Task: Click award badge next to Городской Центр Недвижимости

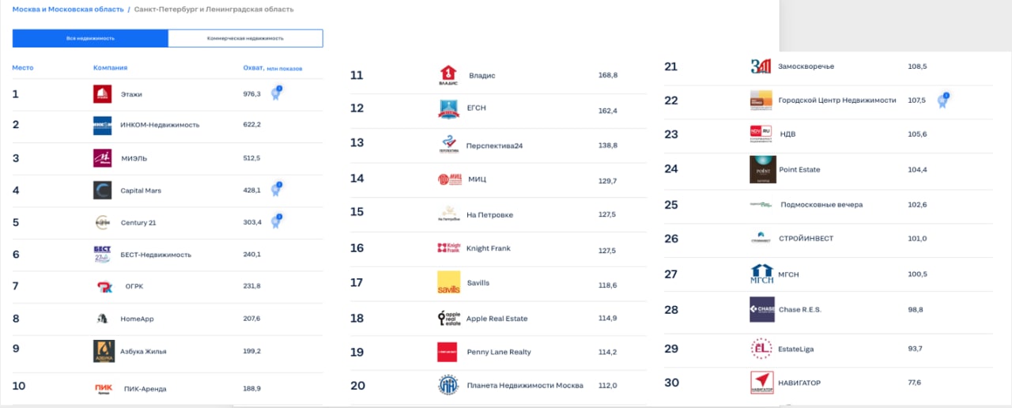Action: (942, 100)
